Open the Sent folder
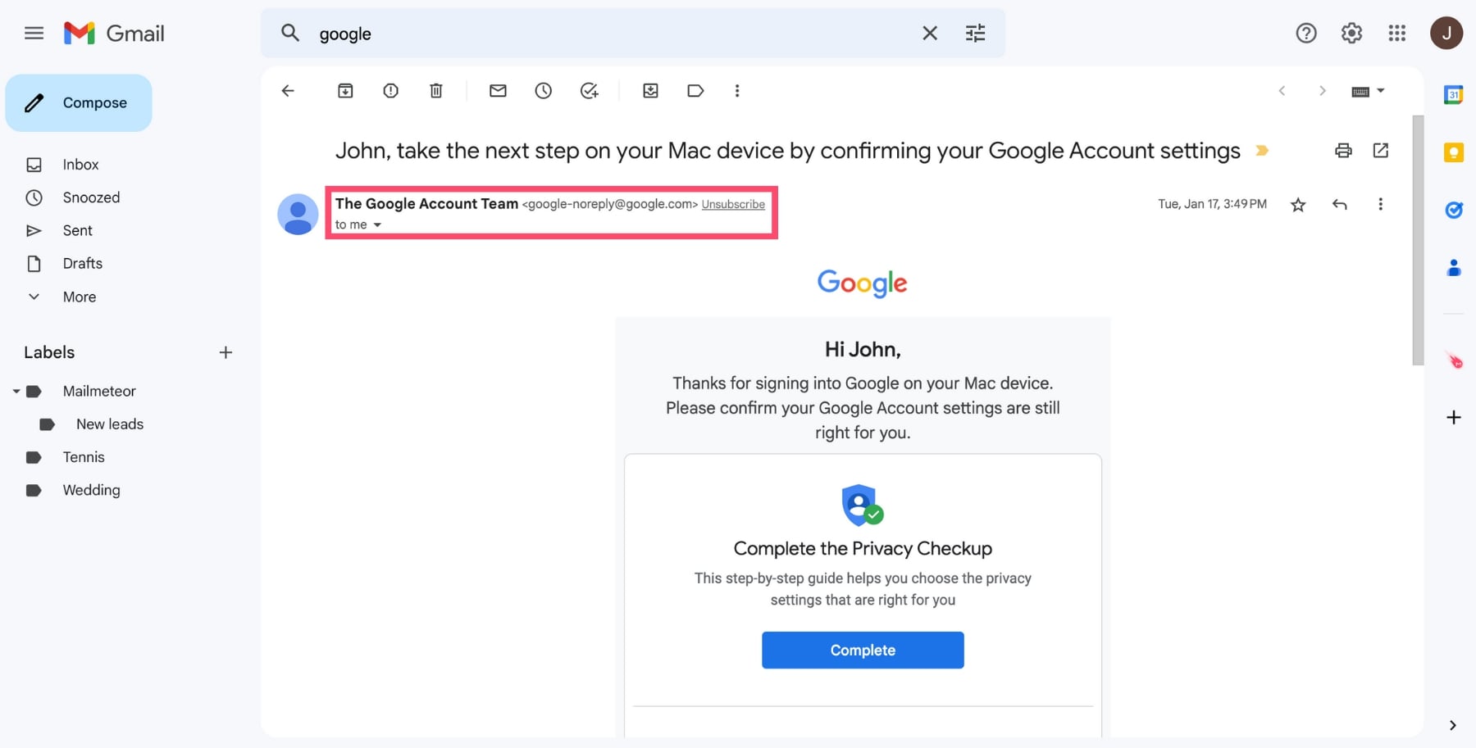 pos(77,231)
